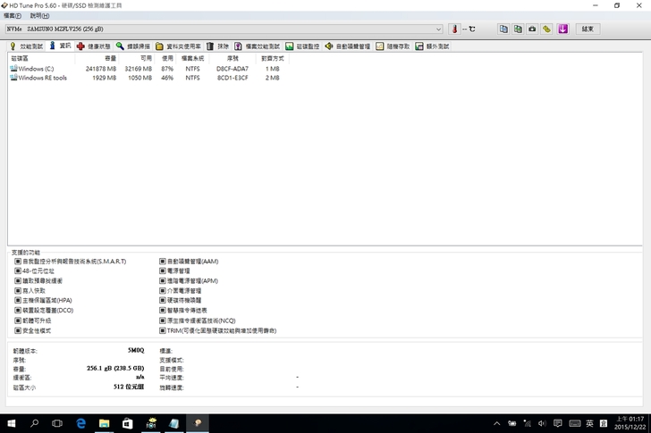Toggle the S.M.A.R.T feature checkbox
Viewport: 651px width, 433px height.
17,262
